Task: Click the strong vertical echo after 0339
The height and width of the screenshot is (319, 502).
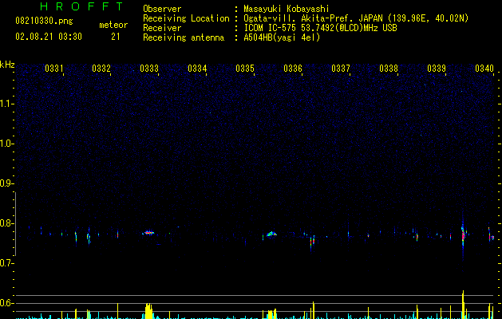Action: coord(463,236)
